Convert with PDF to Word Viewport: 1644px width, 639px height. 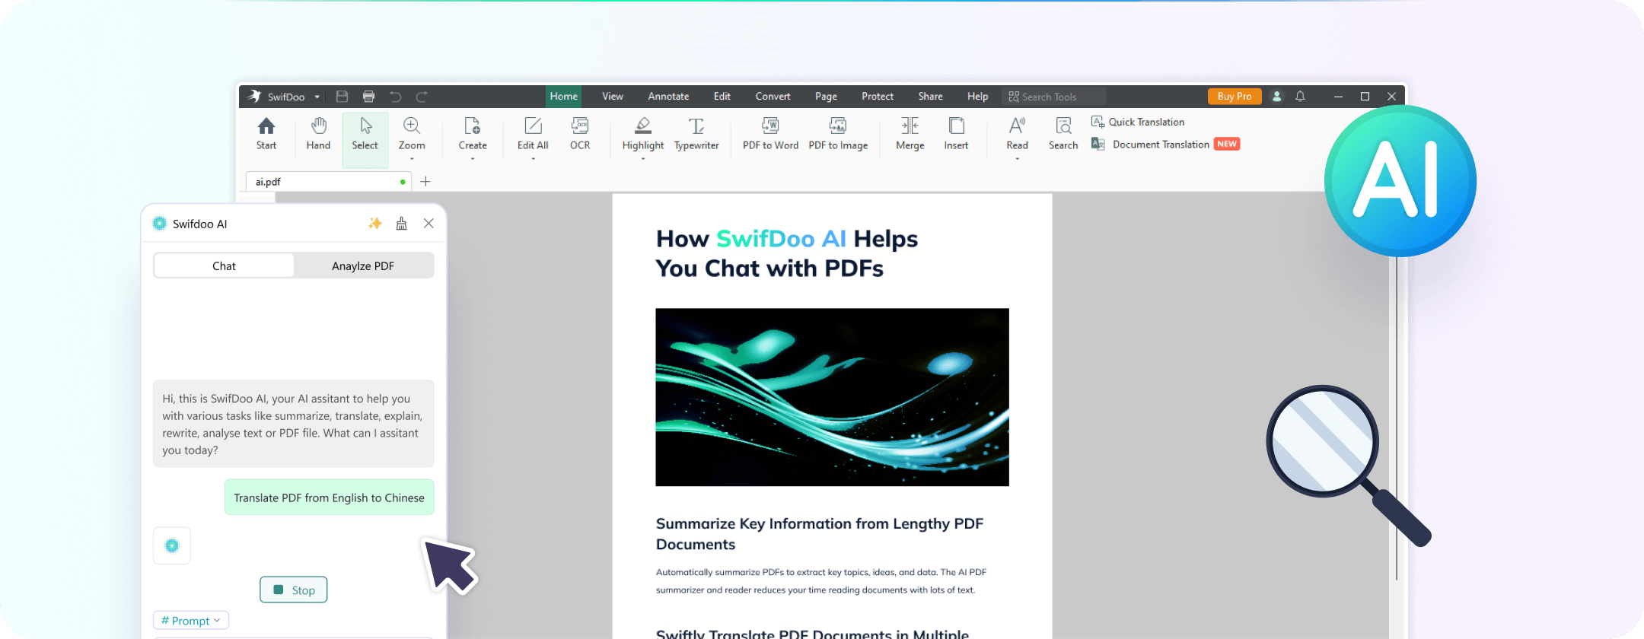point(770,134)
